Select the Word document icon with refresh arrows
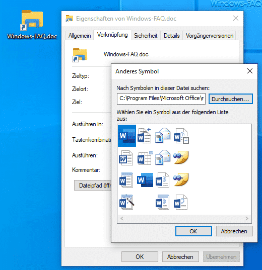This screenshot has height=270, width=262. click(x=180, y=202)
